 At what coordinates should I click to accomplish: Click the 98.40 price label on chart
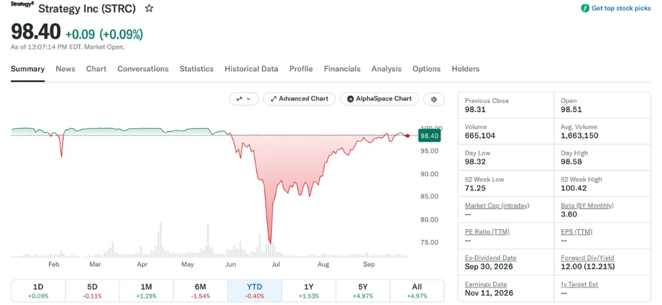[x=430, y=136]
